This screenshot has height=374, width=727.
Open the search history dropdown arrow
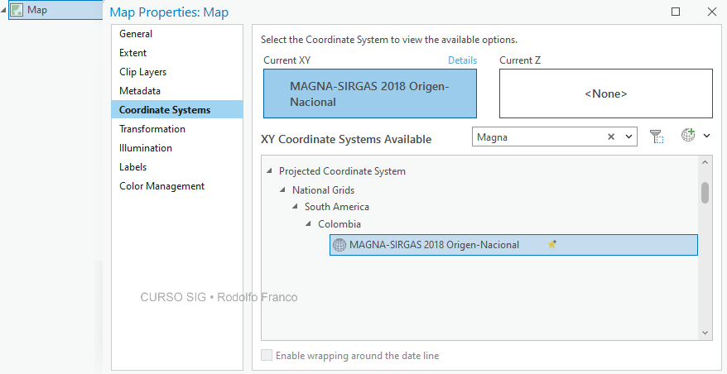628,137
